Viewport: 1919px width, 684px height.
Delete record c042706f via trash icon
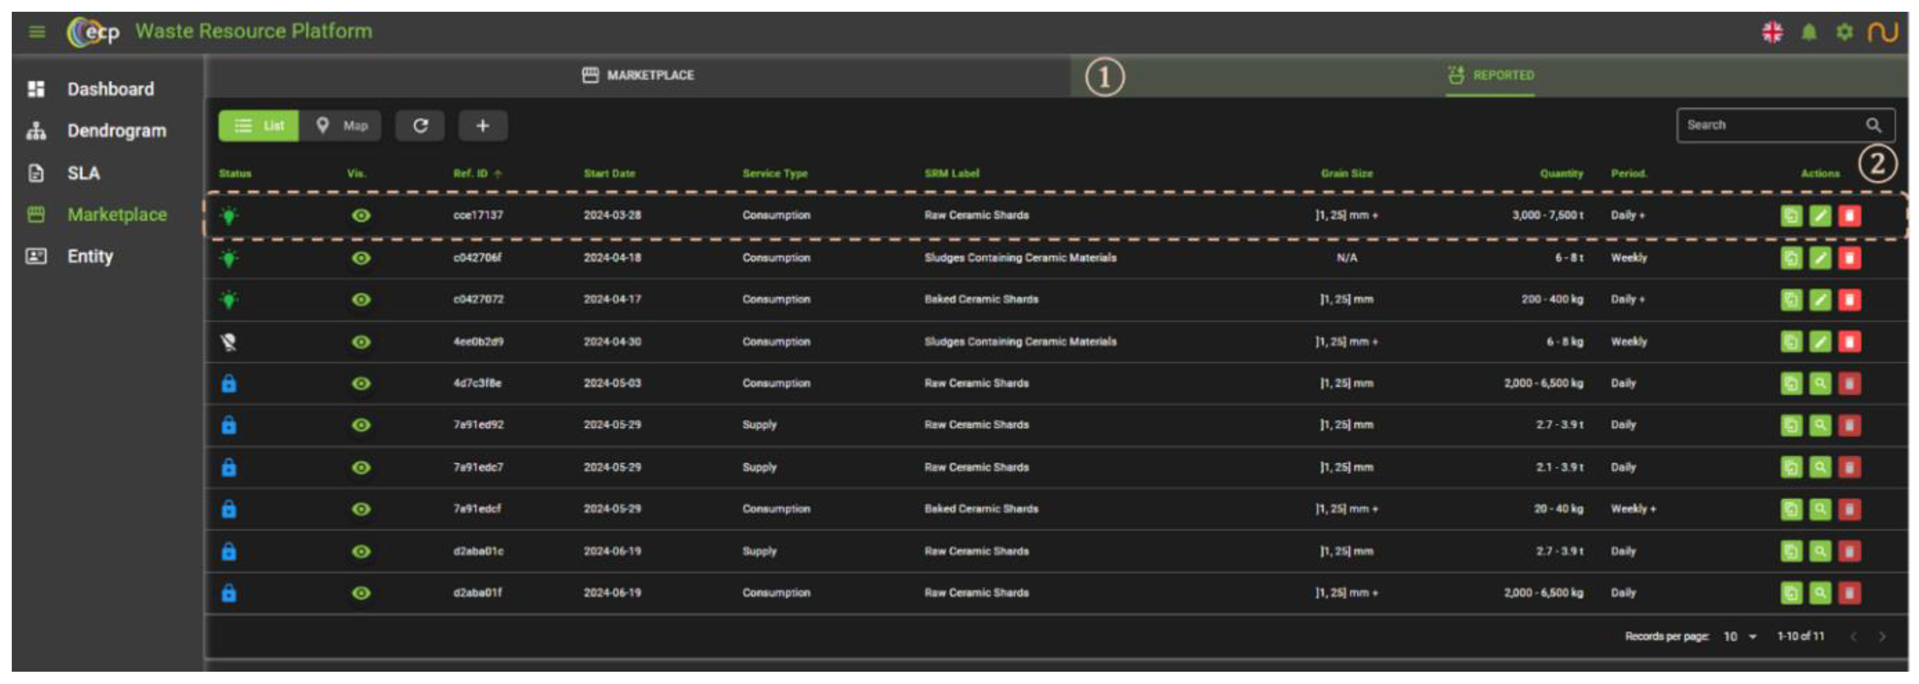[x=1849, y=258]
